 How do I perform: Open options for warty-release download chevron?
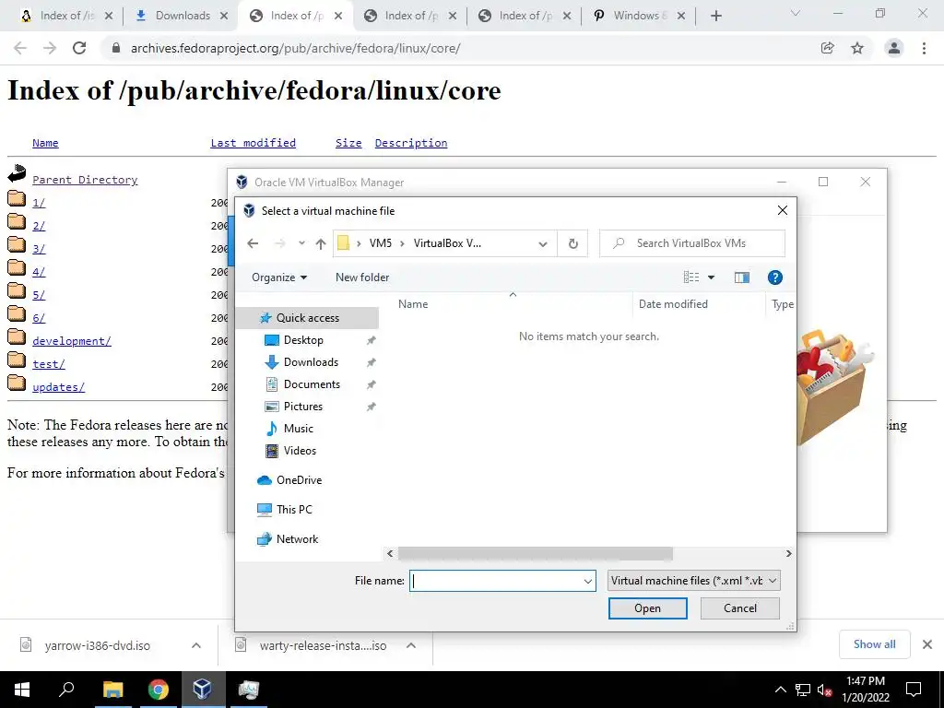(x=411, y=645)
